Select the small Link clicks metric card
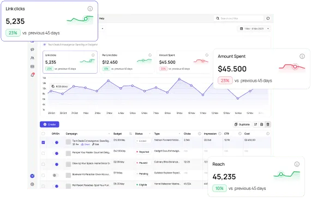 (70, 62)
